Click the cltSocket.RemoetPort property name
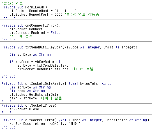Viewport: 152px width, 131px height. (x=29, y=15)
